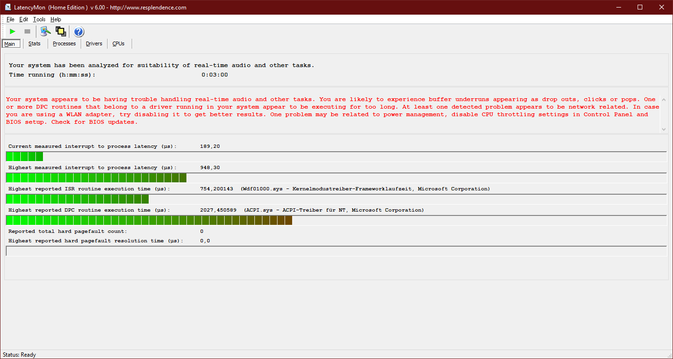Click the 'Status: Ready' status bar text
Screen dimensions: 673x359
point(19,355)
